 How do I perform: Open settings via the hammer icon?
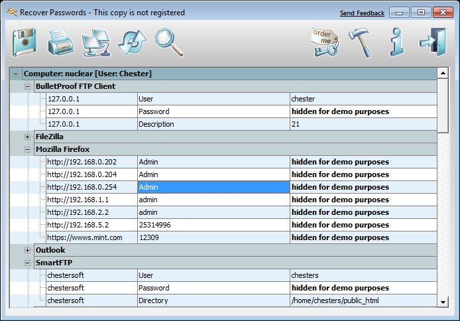pos(361,43)
